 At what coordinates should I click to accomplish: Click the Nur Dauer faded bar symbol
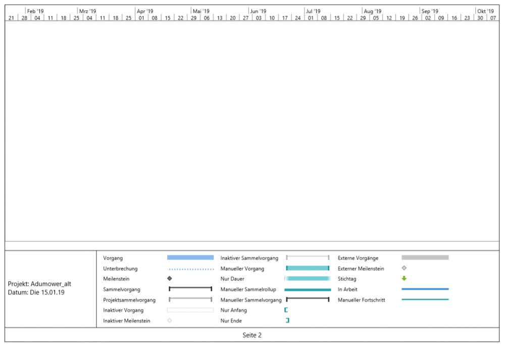pos(308,279)
